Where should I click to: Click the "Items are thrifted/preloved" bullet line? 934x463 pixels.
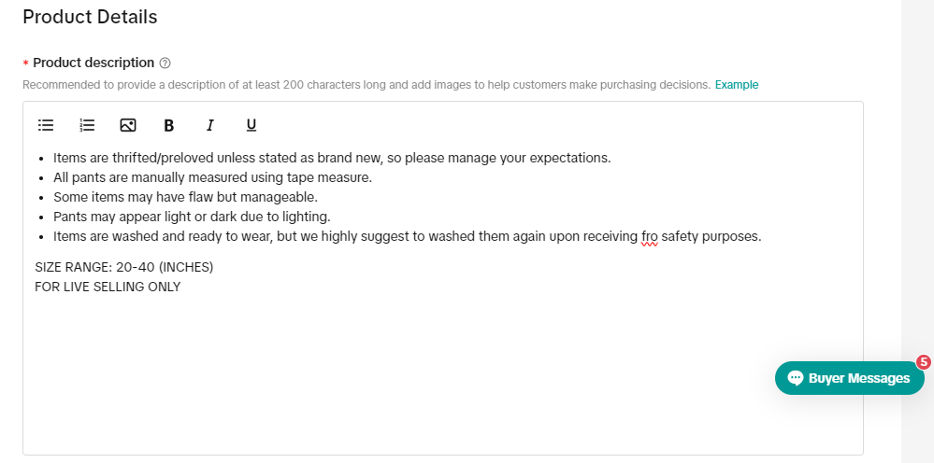(x=332, y=158)
